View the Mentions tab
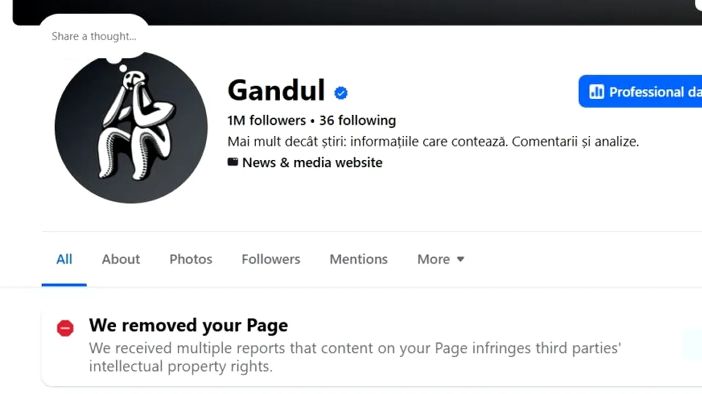The image size is (702, 394). (x=358, y=259)
